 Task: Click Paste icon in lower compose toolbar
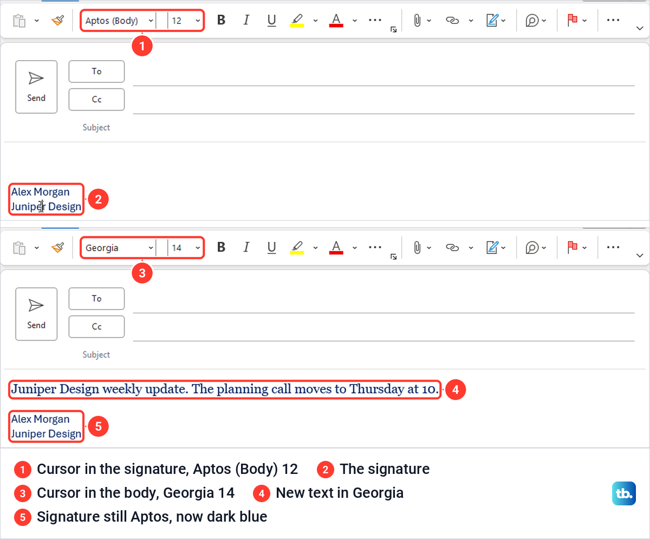click(x=19, y=248)
